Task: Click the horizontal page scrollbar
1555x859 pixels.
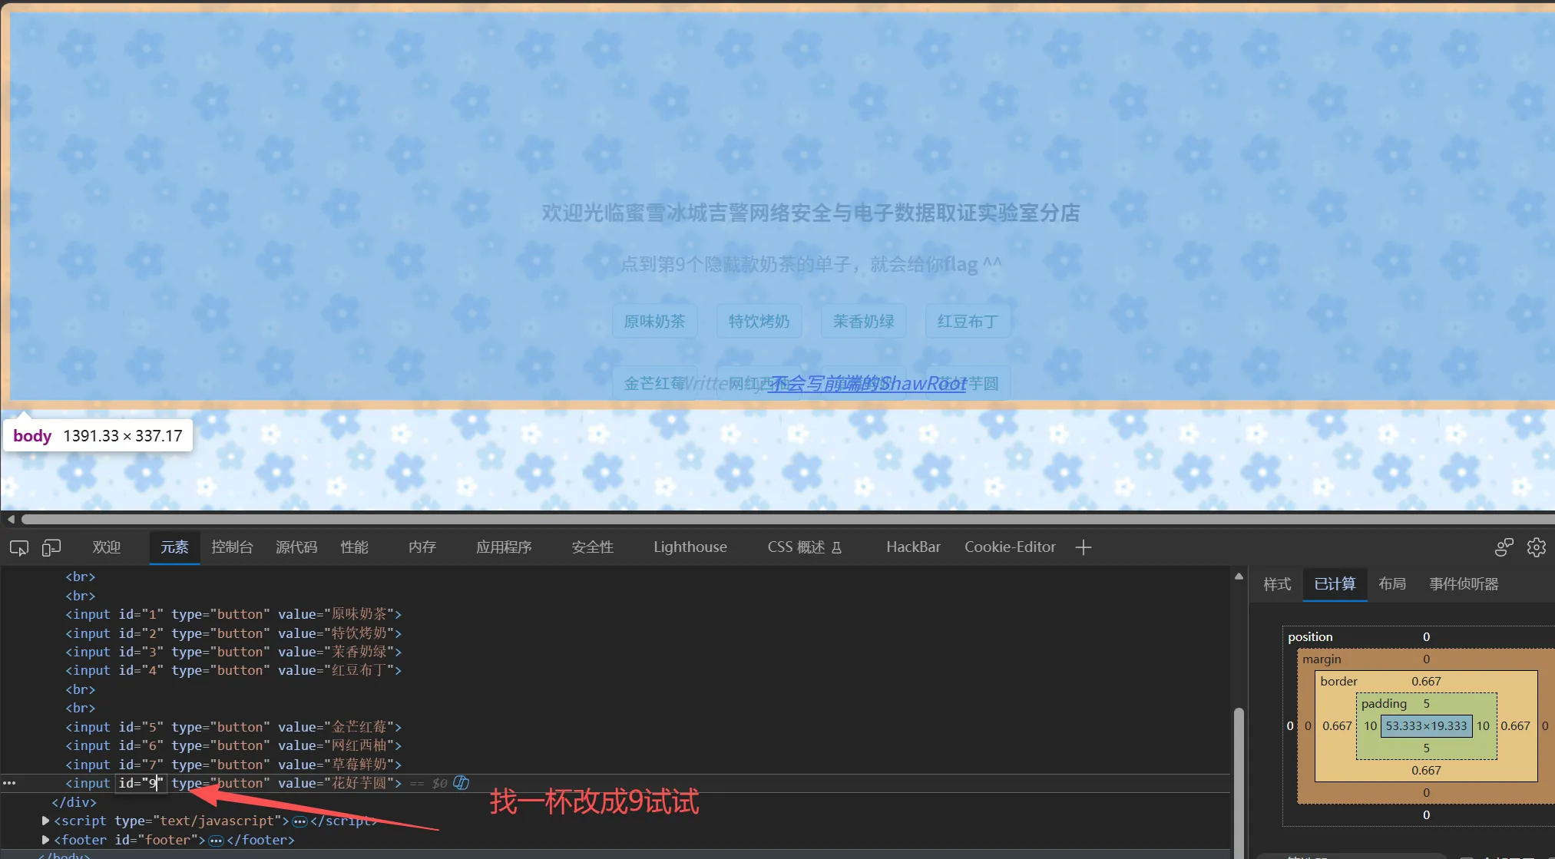Action: point(783,520)
